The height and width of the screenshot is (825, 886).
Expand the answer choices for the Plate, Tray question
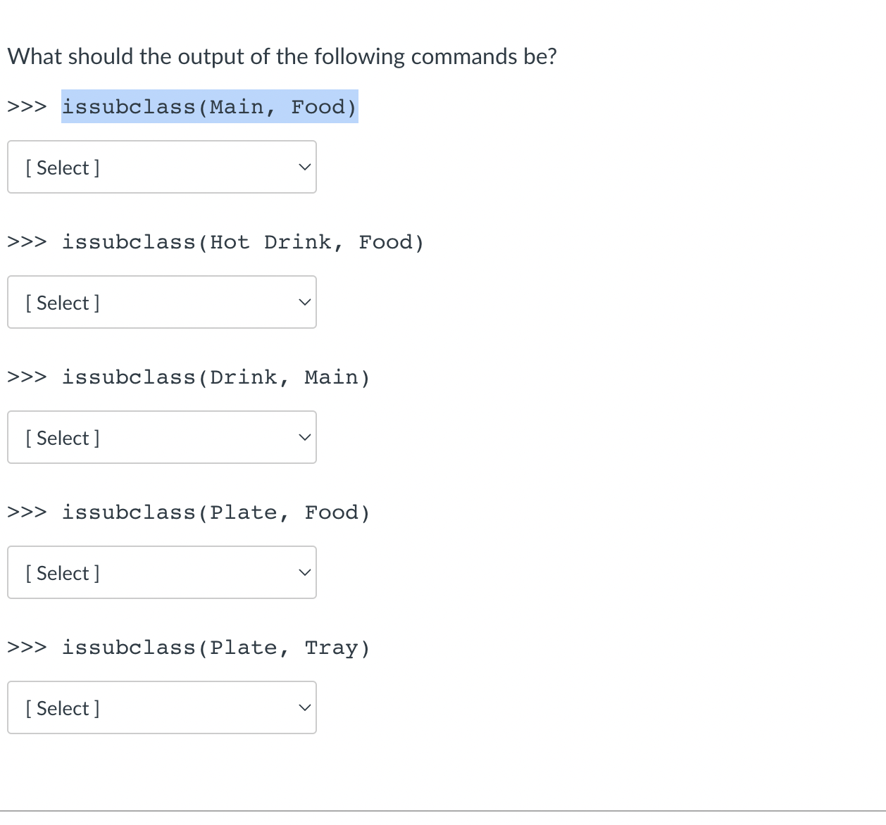click(x=162, y=707)
